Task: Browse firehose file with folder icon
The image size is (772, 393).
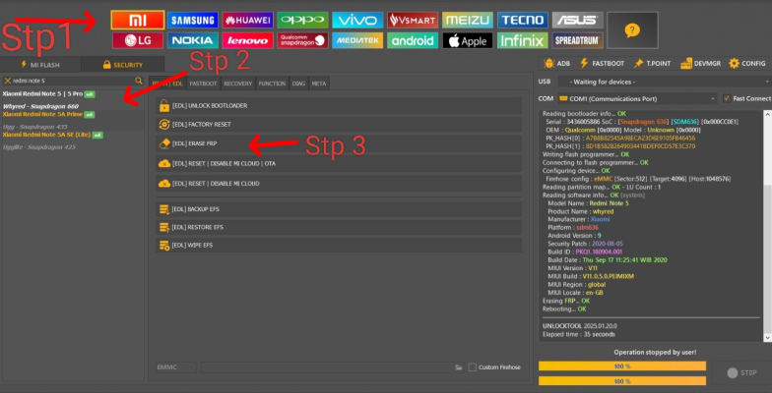Action: coord(459,367)
